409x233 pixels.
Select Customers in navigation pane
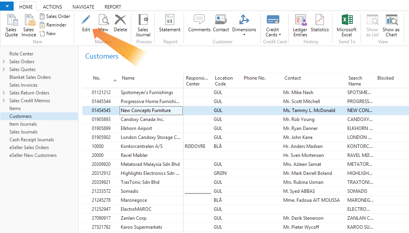click(39, 116)
